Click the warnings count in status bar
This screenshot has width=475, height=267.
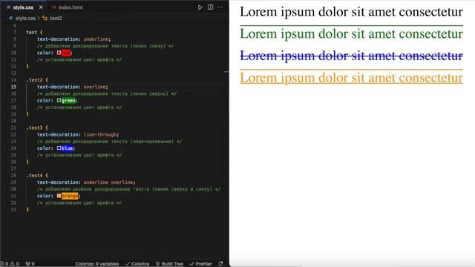(15, 264)
